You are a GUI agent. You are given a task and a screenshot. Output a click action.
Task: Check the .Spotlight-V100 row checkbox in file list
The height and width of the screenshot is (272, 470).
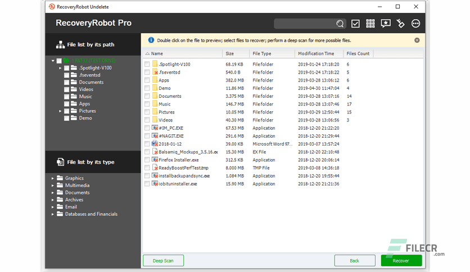(x=147, y=64)
